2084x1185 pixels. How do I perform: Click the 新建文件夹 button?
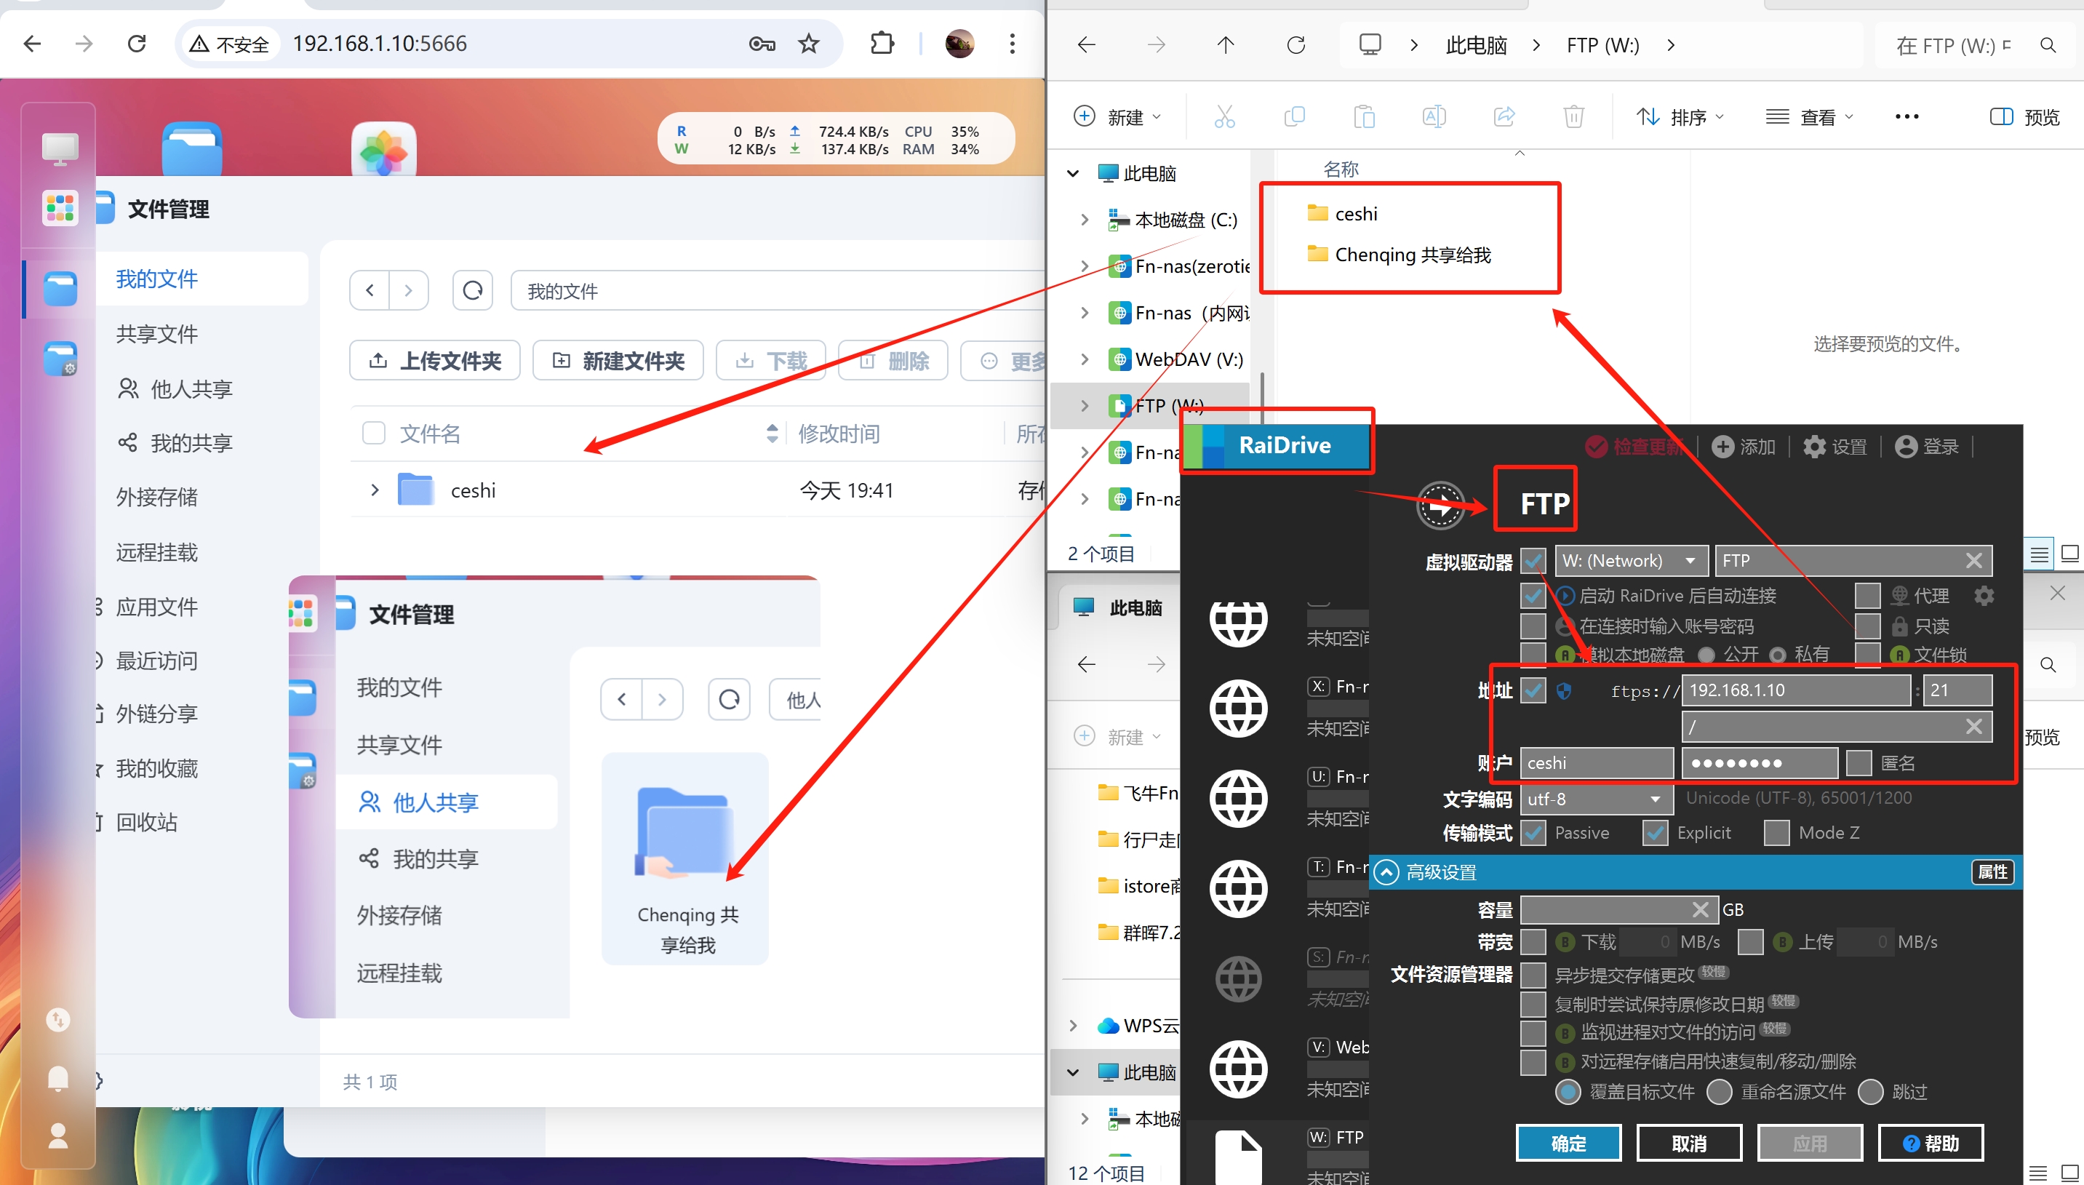pos(618,361)
